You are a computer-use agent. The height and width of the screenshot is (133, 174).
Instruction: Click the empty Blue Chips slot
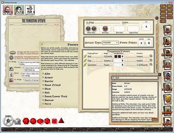(119, 29)
